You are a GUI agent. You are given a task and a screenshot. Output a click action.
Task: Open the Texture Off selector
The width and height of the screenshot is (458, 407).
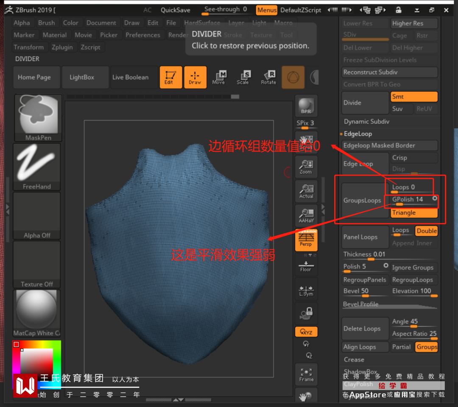point(37,265)
